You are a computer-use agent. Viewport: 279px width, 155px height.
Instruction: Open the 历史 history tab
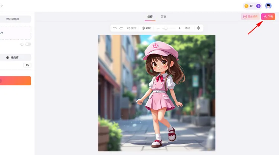point(163,17)
